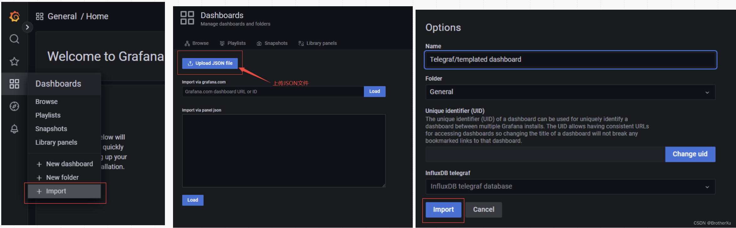Click the Unique identifier (UID) label
736x228 pixels.
click(x=455, y=111)
